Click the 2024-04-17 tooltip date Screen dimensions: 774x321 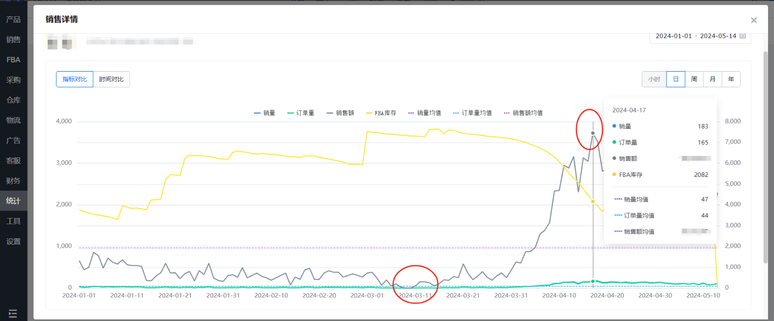click(629, 110)
